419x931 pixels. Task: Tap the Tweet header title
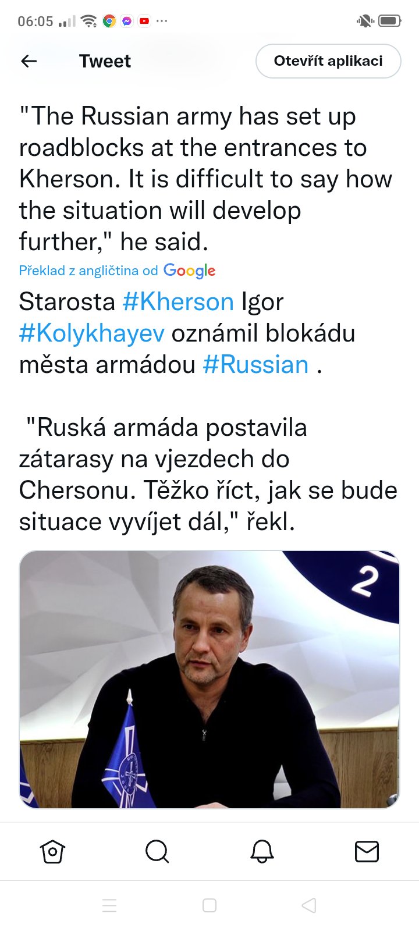105,61
